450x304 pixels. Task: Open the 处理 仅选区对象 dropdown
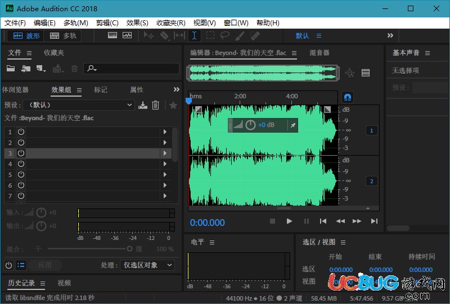tap(147, 265)
